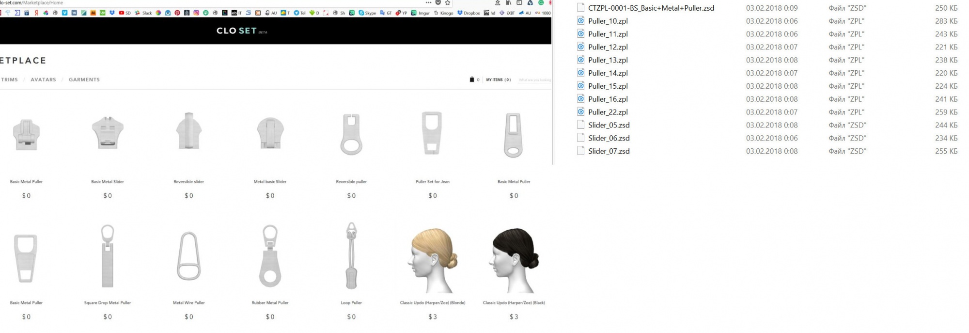The width and height of the screenshot is (969, 333).
Task: Select the Slider_06.zsd file icon
Action: (581, 138)
